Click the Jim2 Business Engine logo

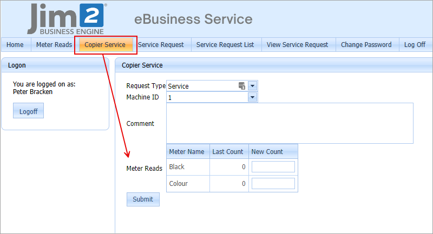tap(67, 19)
